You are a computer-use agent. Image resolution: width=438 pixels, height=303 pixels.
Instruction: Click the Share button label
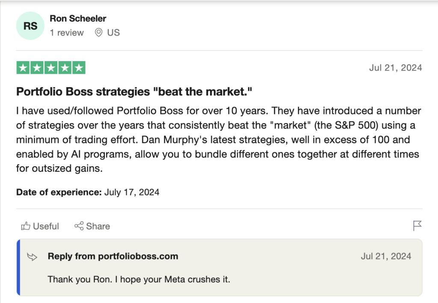[98, 226]
